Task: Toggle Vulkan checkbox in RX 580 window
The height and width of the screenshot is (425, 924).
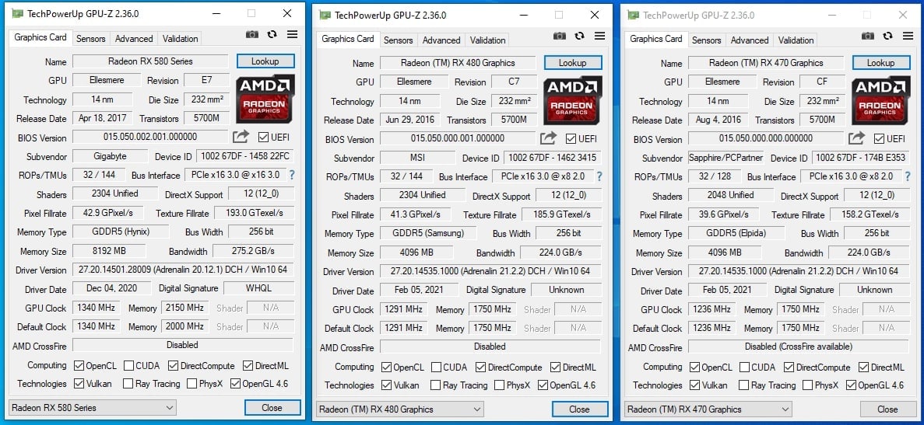Action: (79, 384)
